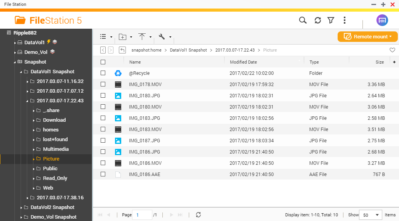Add current folder to favorites heart icon
Image resolution: width=399 pixels, height=221 pixels.
[x=392, y=50]
